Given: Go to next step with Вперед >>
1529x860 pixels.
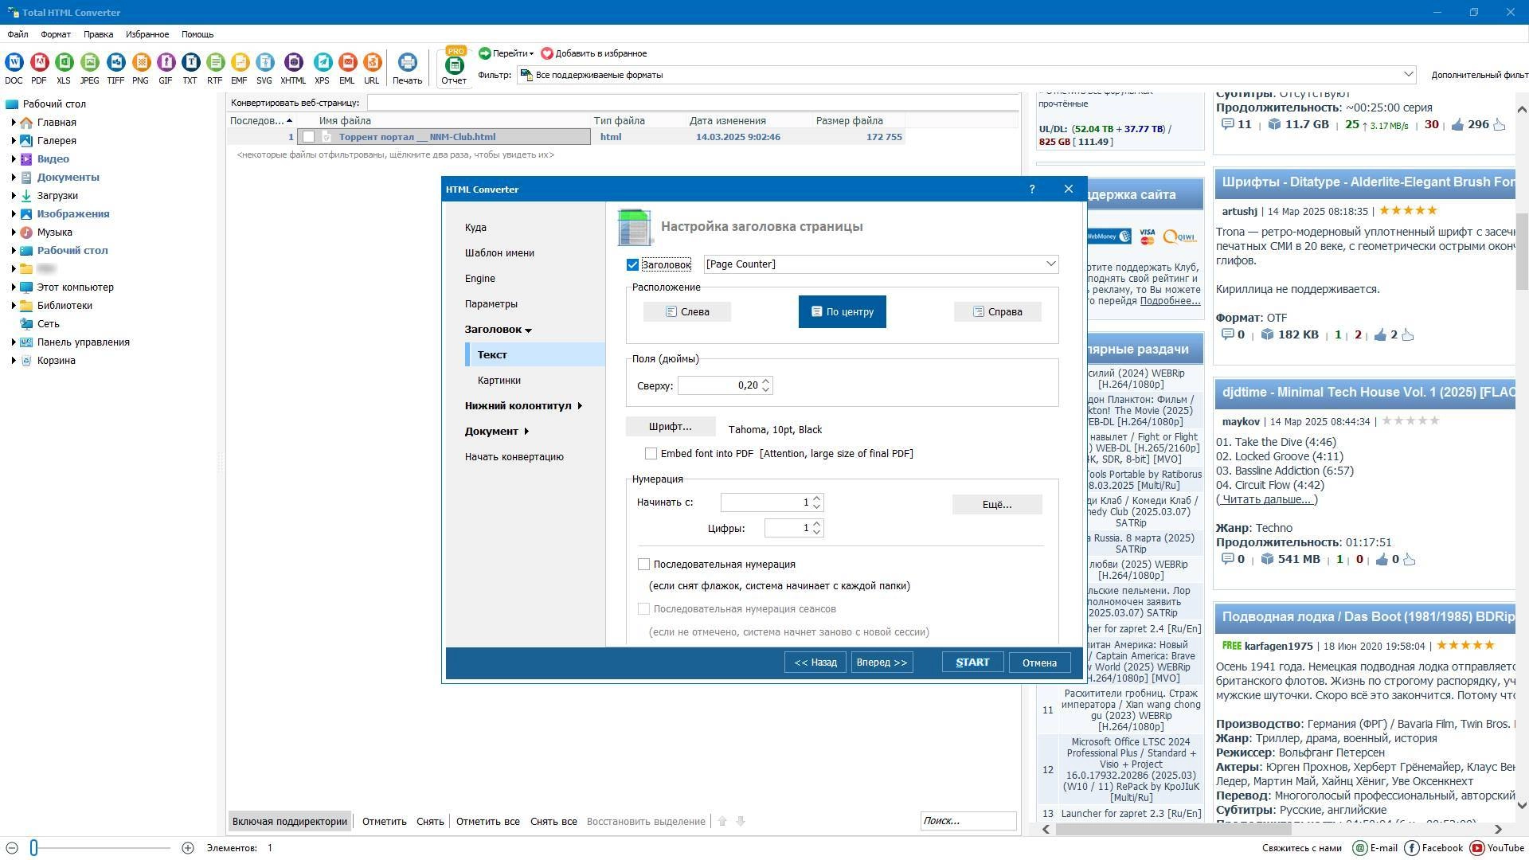Looking at the screenshot, I should click(x=882, y=663).
